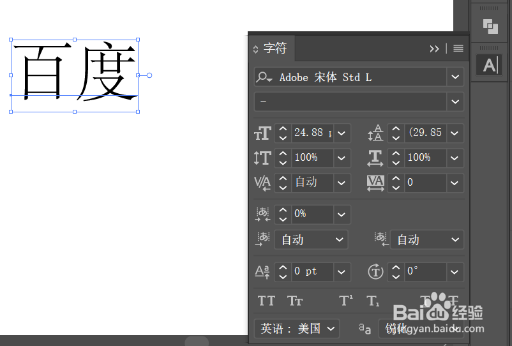
Task: Step the font size 24.88 value
Action: click(283, 133)
